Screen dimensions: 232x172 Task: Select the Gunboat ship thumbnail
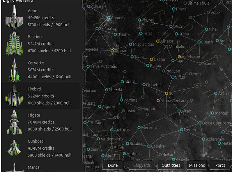tap(14, 148)
